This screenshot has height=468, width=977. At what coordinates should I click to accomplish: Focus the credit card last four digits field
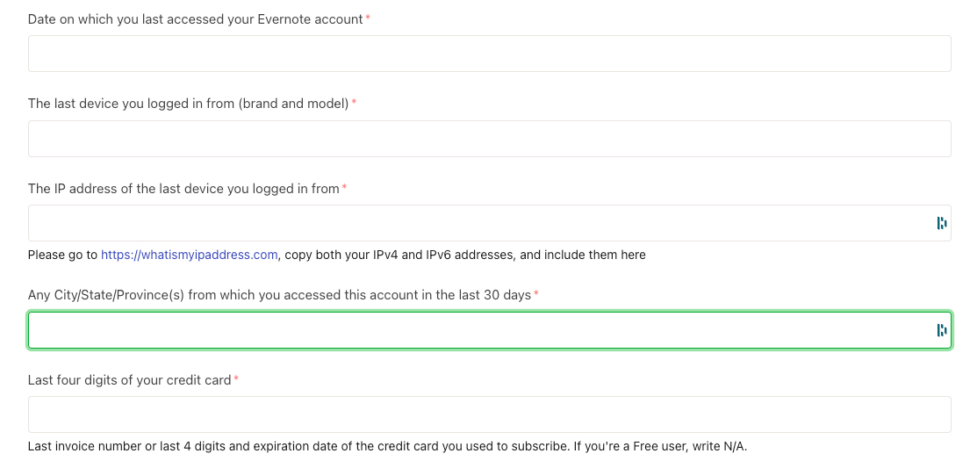tap(489, 414)
